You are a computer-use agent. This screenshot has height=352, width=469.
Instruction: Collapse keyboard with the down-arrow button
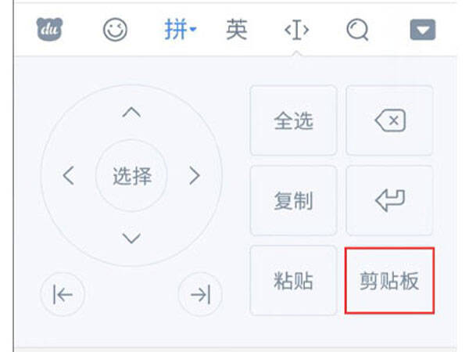(423, 30)
